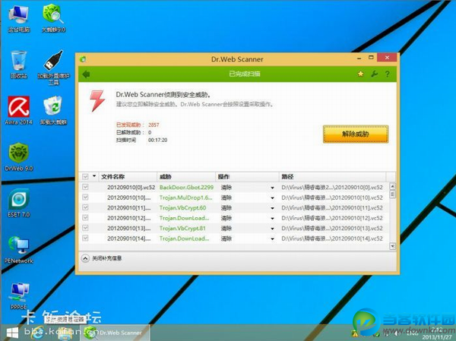Select the Trojan.MulDrop1.6... threat name
Image resolution: width=456 pixels, height=341 pixels.
186,197
